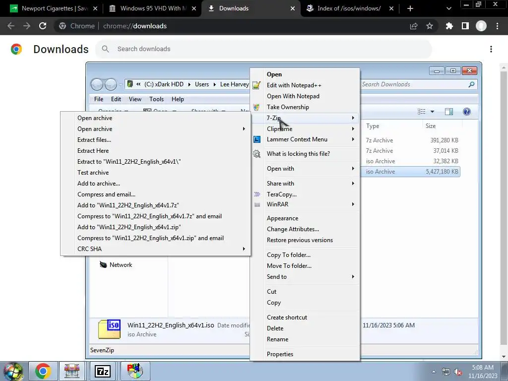
Task: Open the Explorer Tools menu
Action: (x=156, y=99)
